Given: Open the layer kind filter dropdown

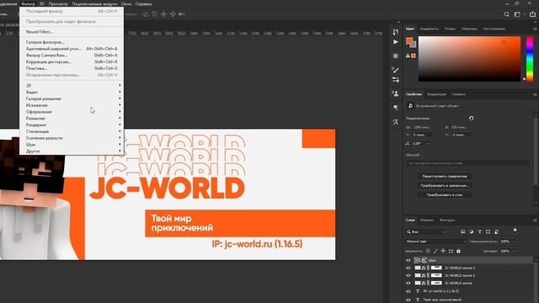Looking at the screenshot, I should click(425, 232).
